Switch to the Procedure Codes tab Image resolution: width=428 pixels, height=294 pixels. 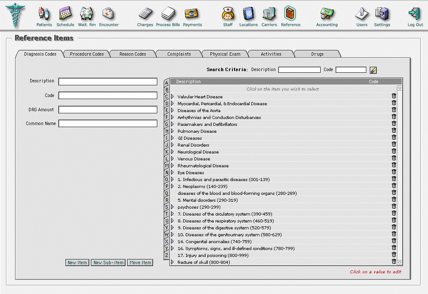(87, 54)
